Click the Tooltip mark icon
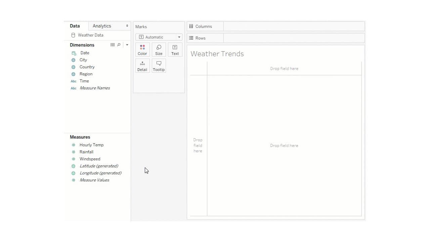 159,66
